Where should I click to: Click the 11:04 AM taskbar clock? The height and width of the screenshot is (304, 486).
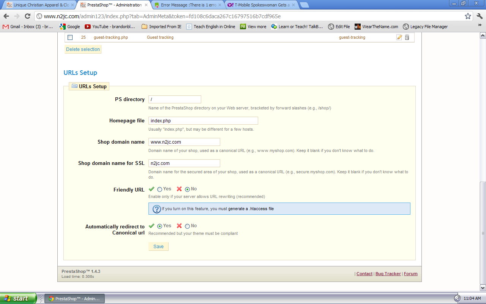[x=472, y=299]
